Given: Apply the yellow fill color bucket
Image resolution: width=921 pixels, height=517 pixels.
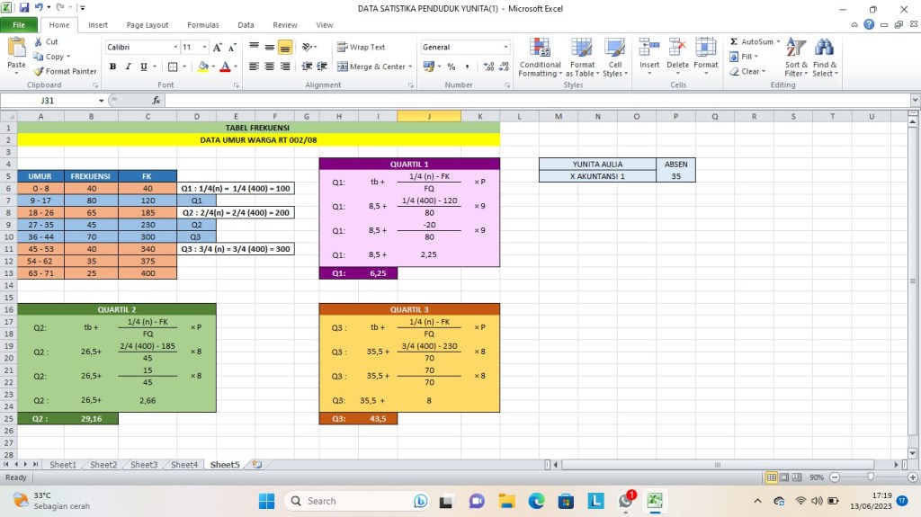Looking at the screenshot, I should pos(203,67).
